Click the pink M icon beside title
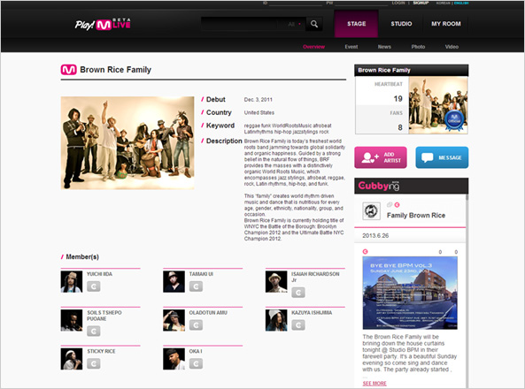525x389 pixels. coord(69,70)
